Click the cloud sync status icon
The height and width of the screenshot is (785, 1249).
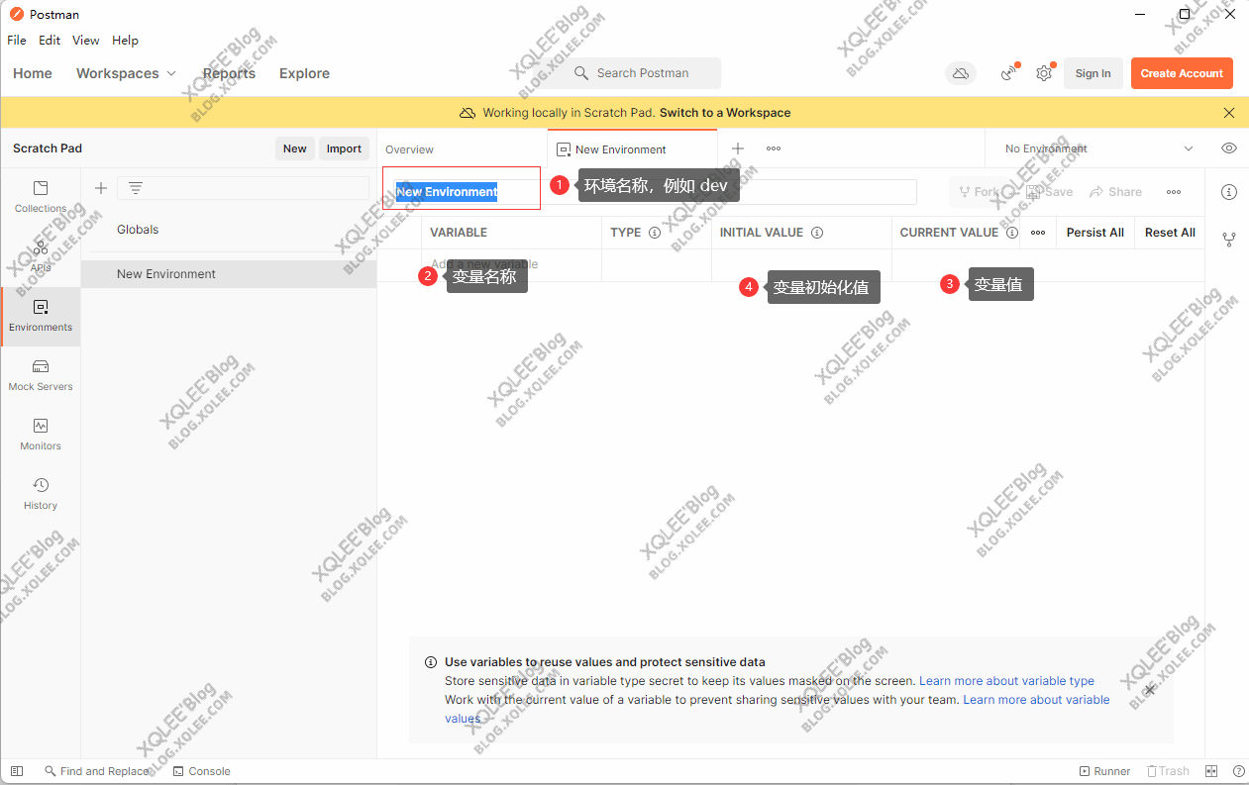[x=960, y=73]
